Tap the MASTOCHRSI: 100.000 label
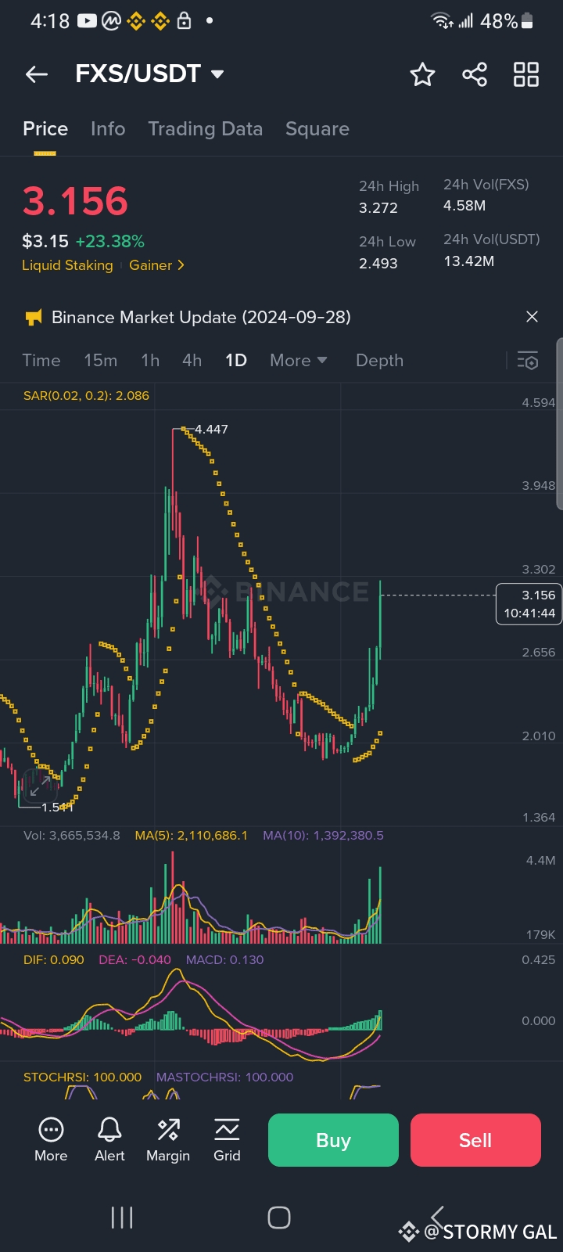The width and height of the screenshot is (563, 1252). 225,1078
